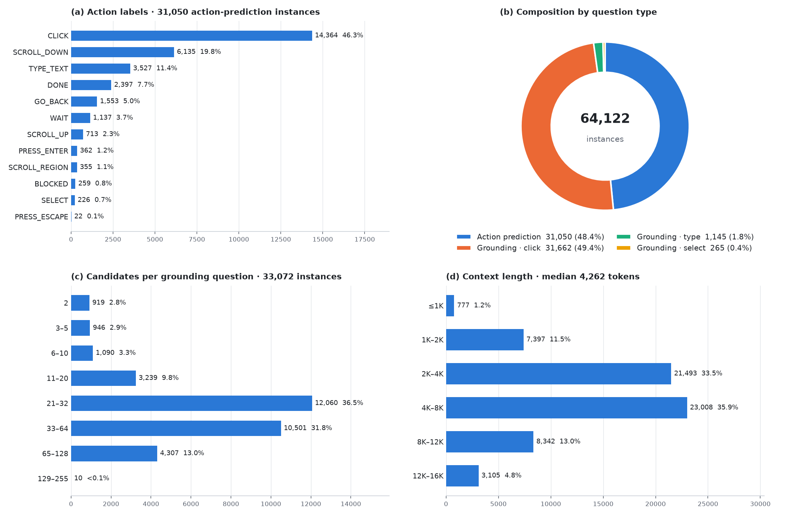Click 'Action prediction 31,050 (48.4%)' legend text

point(540,237)
